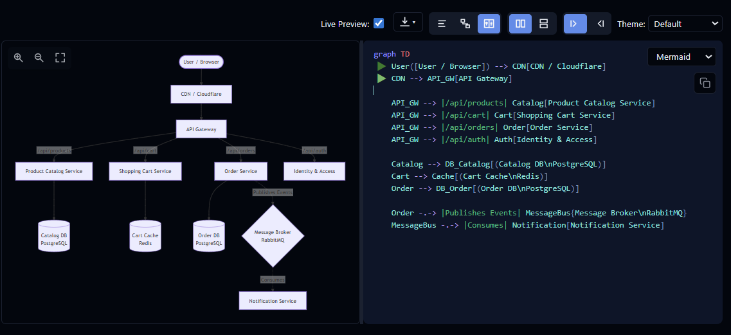Uncheck the Live Preview checkbox
This screenshot has width=731, height=335.
[x=379, y=23]
